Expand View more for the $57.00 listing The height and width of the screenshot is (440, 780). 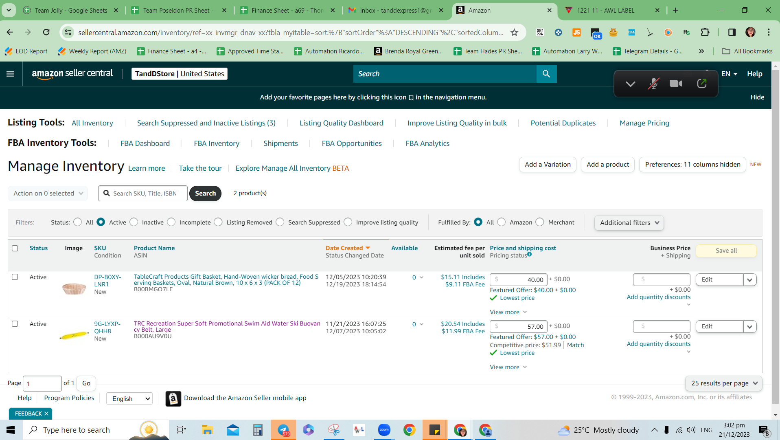[x=508, y=367]
